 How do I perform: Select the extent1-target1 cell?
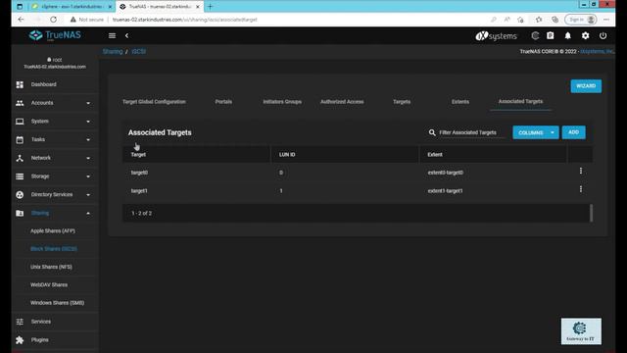pyautogui.click(x=445, y=191)
